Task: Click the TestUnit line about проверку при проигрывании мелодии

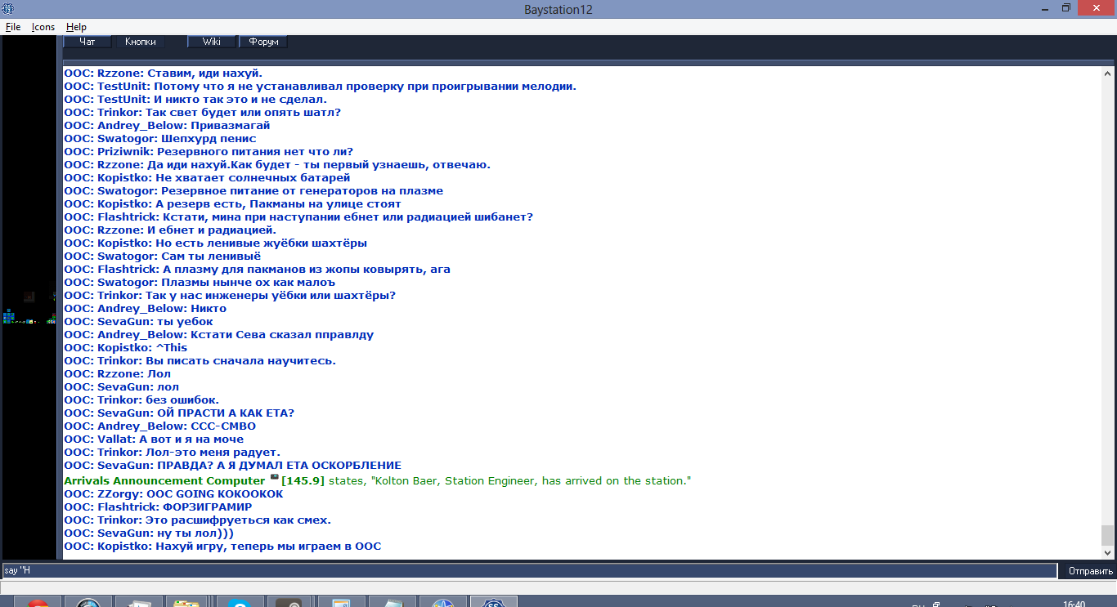Action: (320, 87)
